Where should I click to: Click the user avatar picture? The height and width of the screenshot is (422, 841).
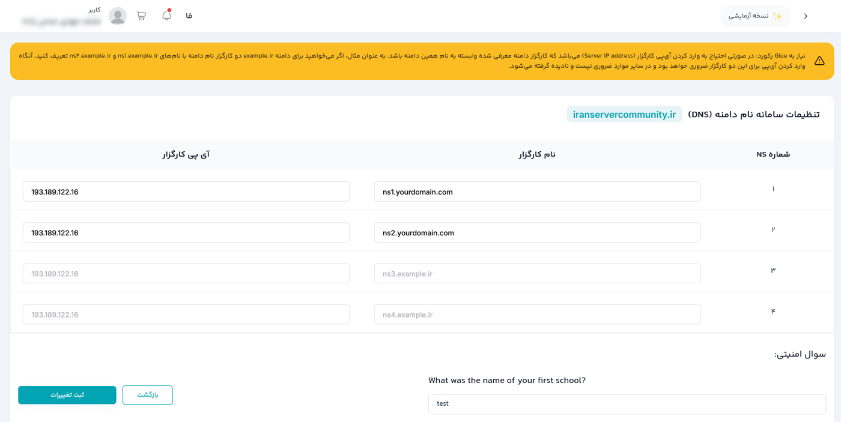[118, 16]
